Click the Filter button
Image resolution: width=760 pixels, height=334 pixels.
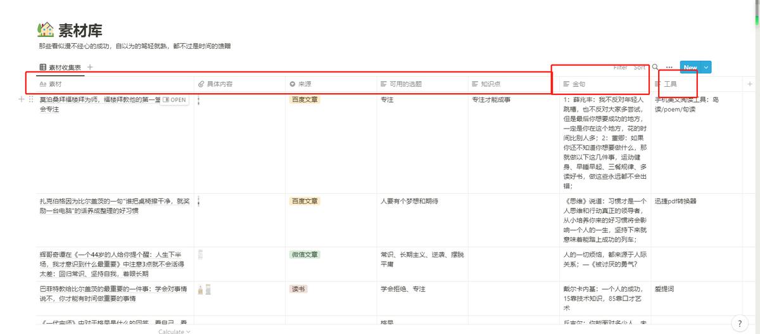pyautogui.click(x=620, y=67)
